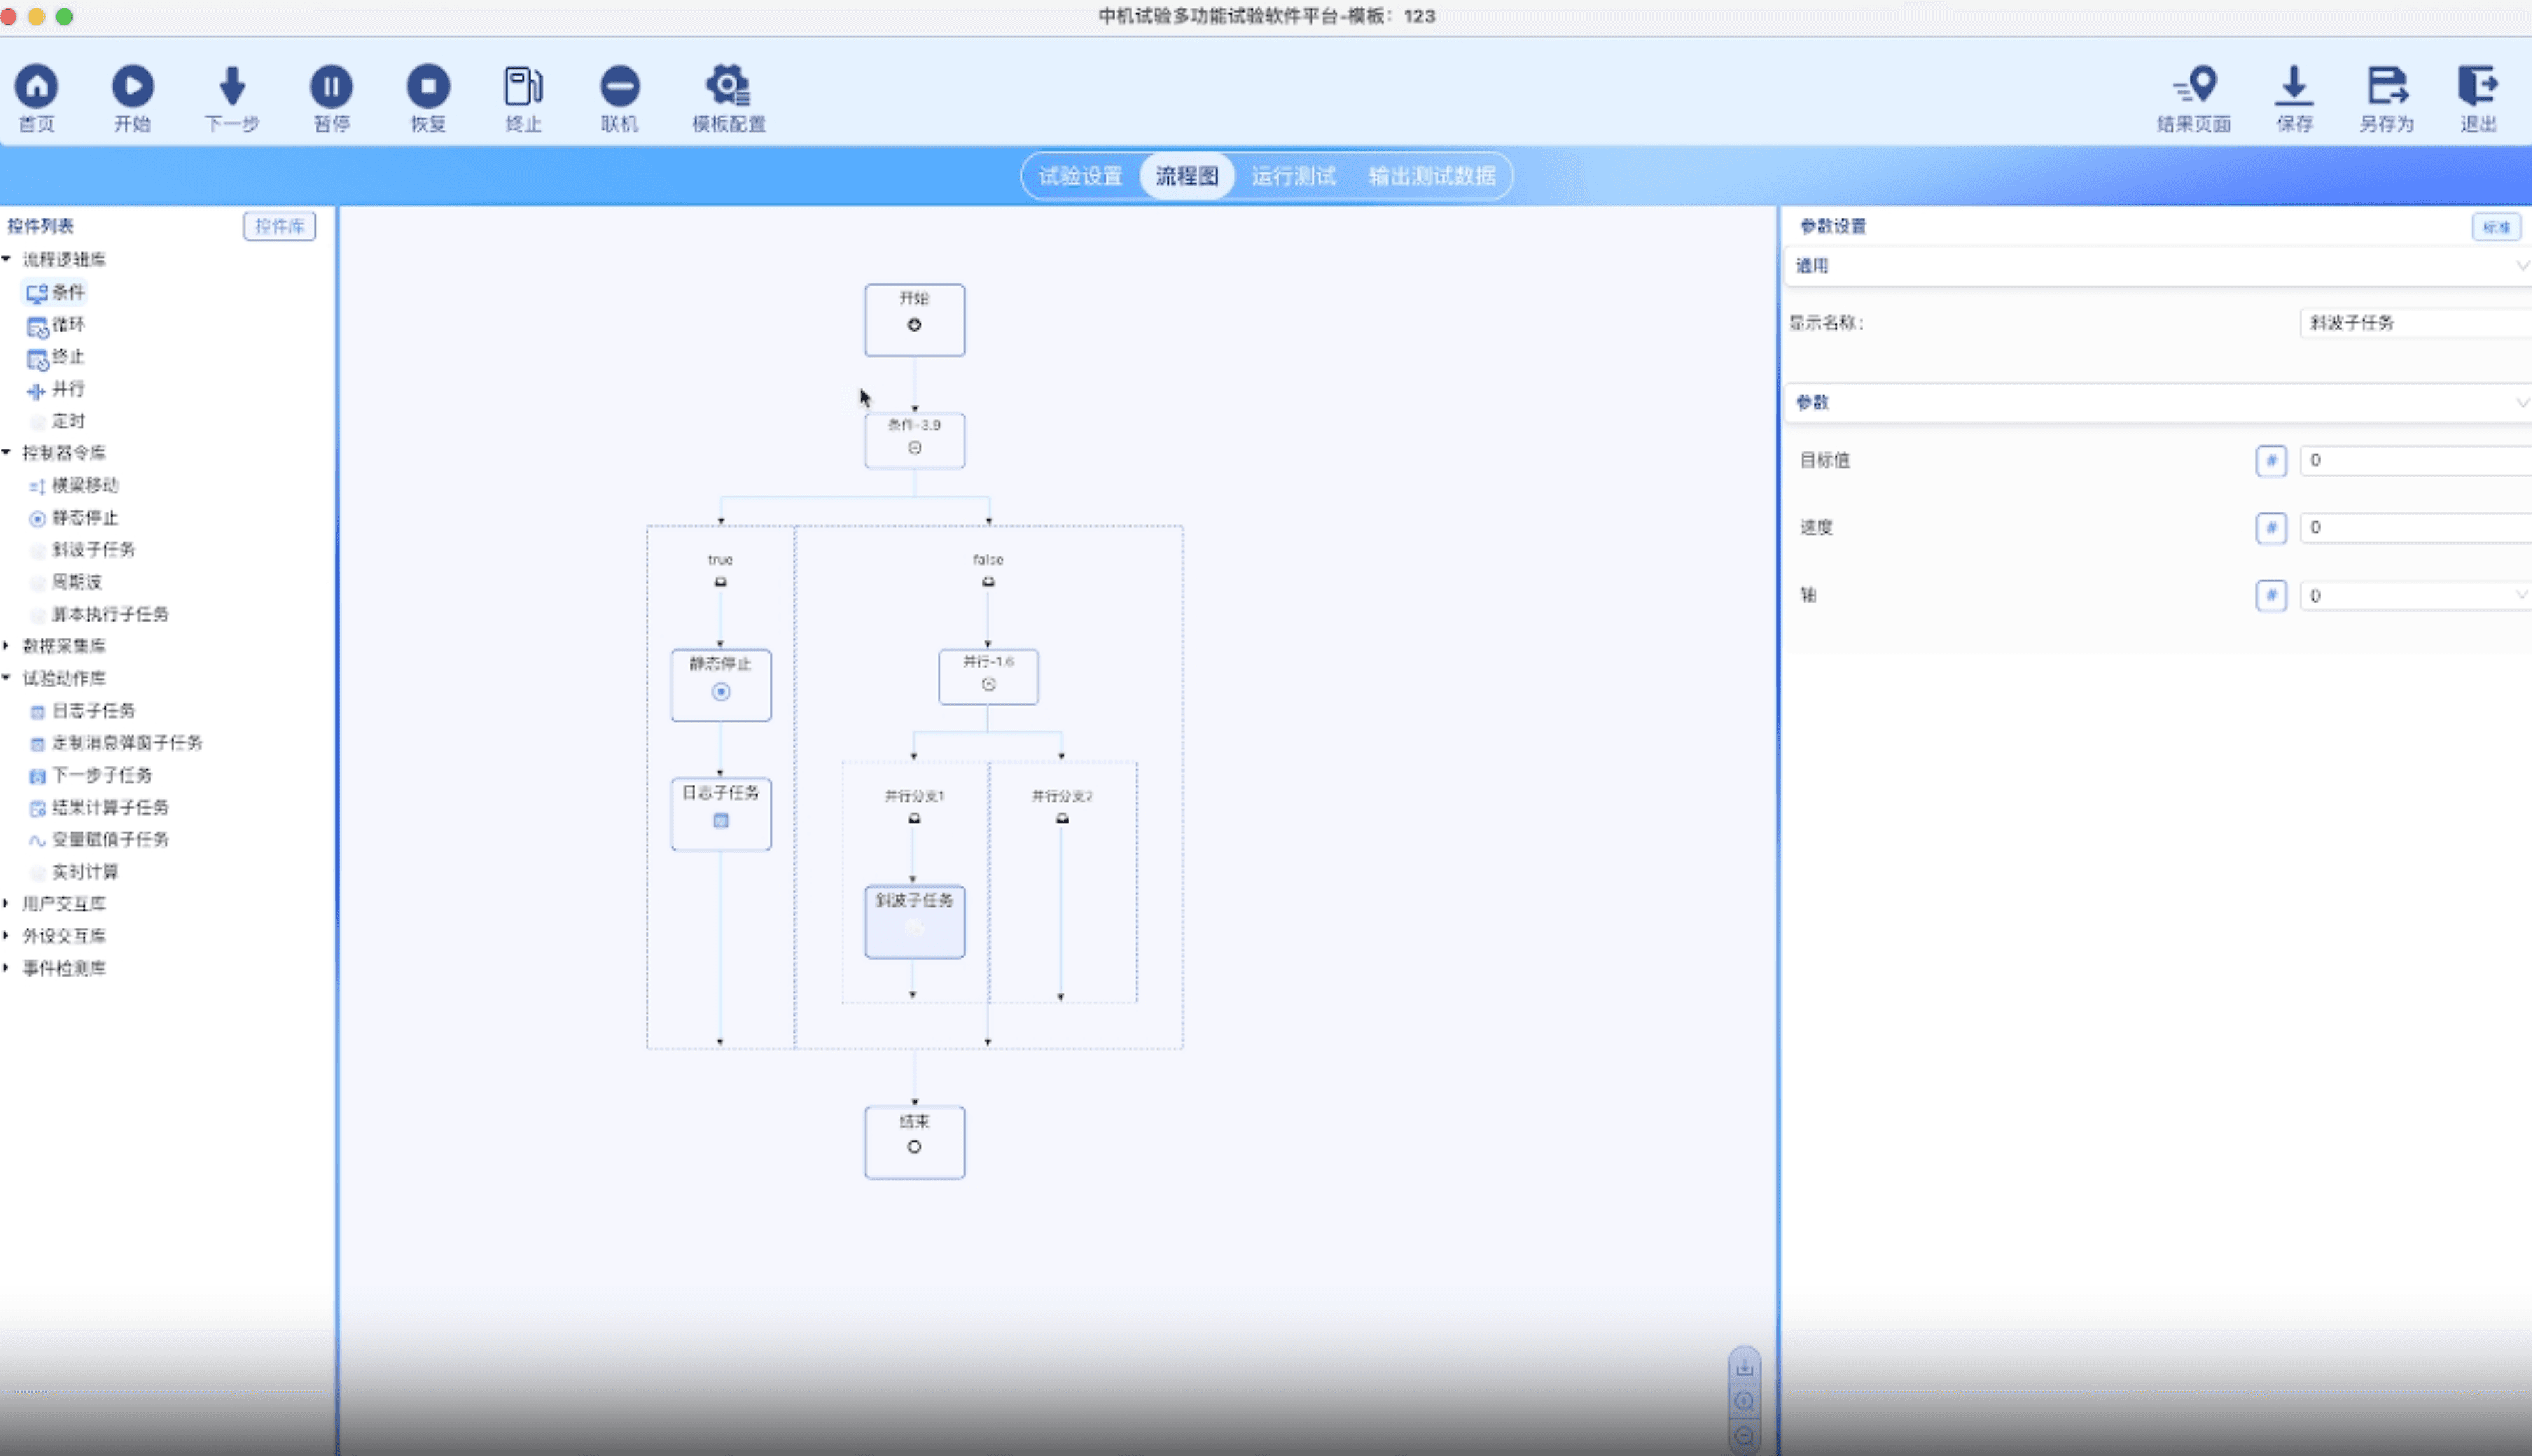Image resolution: width=2532 pixels, height=1456 pixels.
Task: Select 实时计算 in the control list
Action: click(x=85, y=872)
